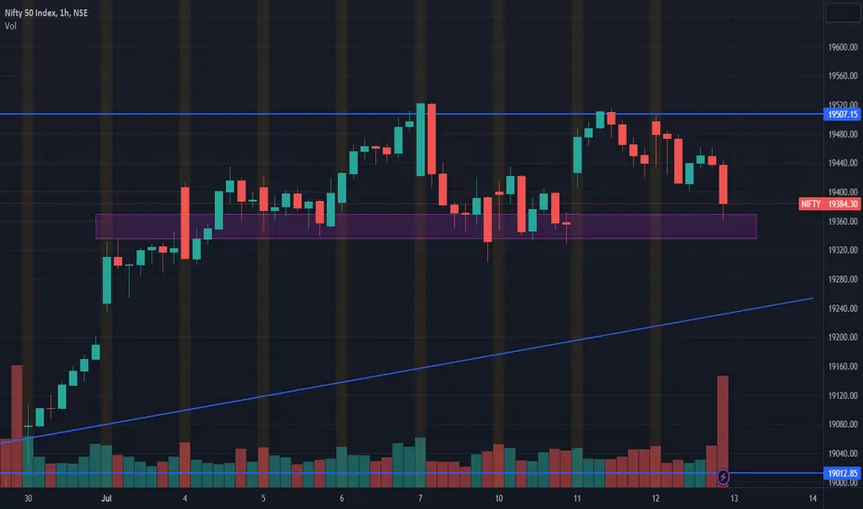Select the 19507.15 horizontal line price tag
This screenshot has height=509, width=863.
point(842,115)
